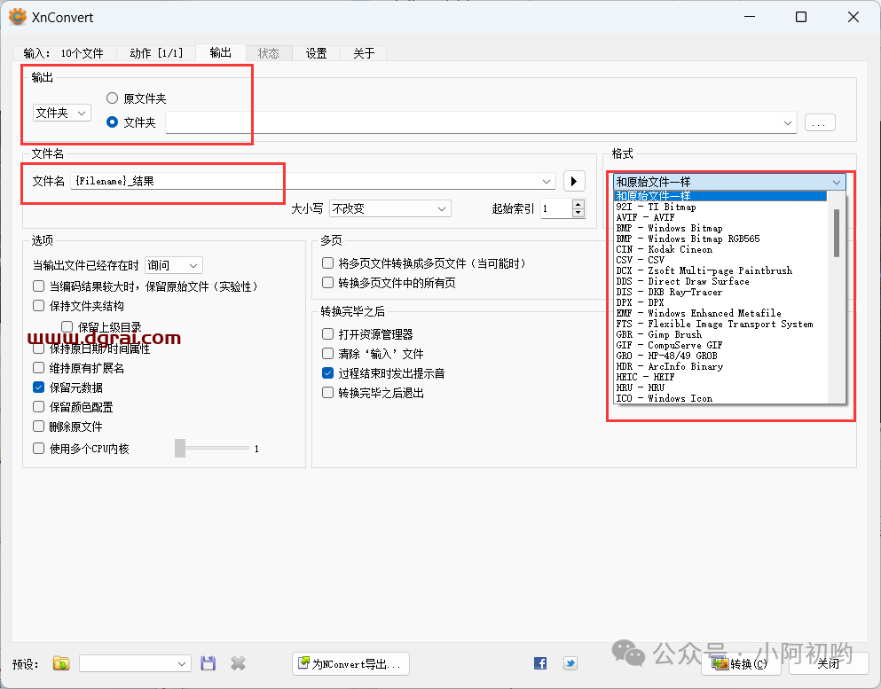Select CSV - CSV format

click(x=720, y=260)
